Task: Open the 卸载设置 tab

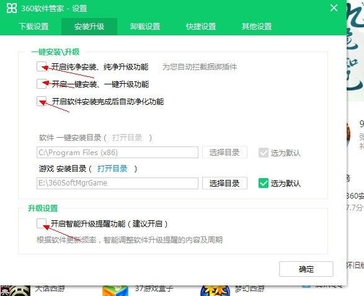Action: click(145, 27)
